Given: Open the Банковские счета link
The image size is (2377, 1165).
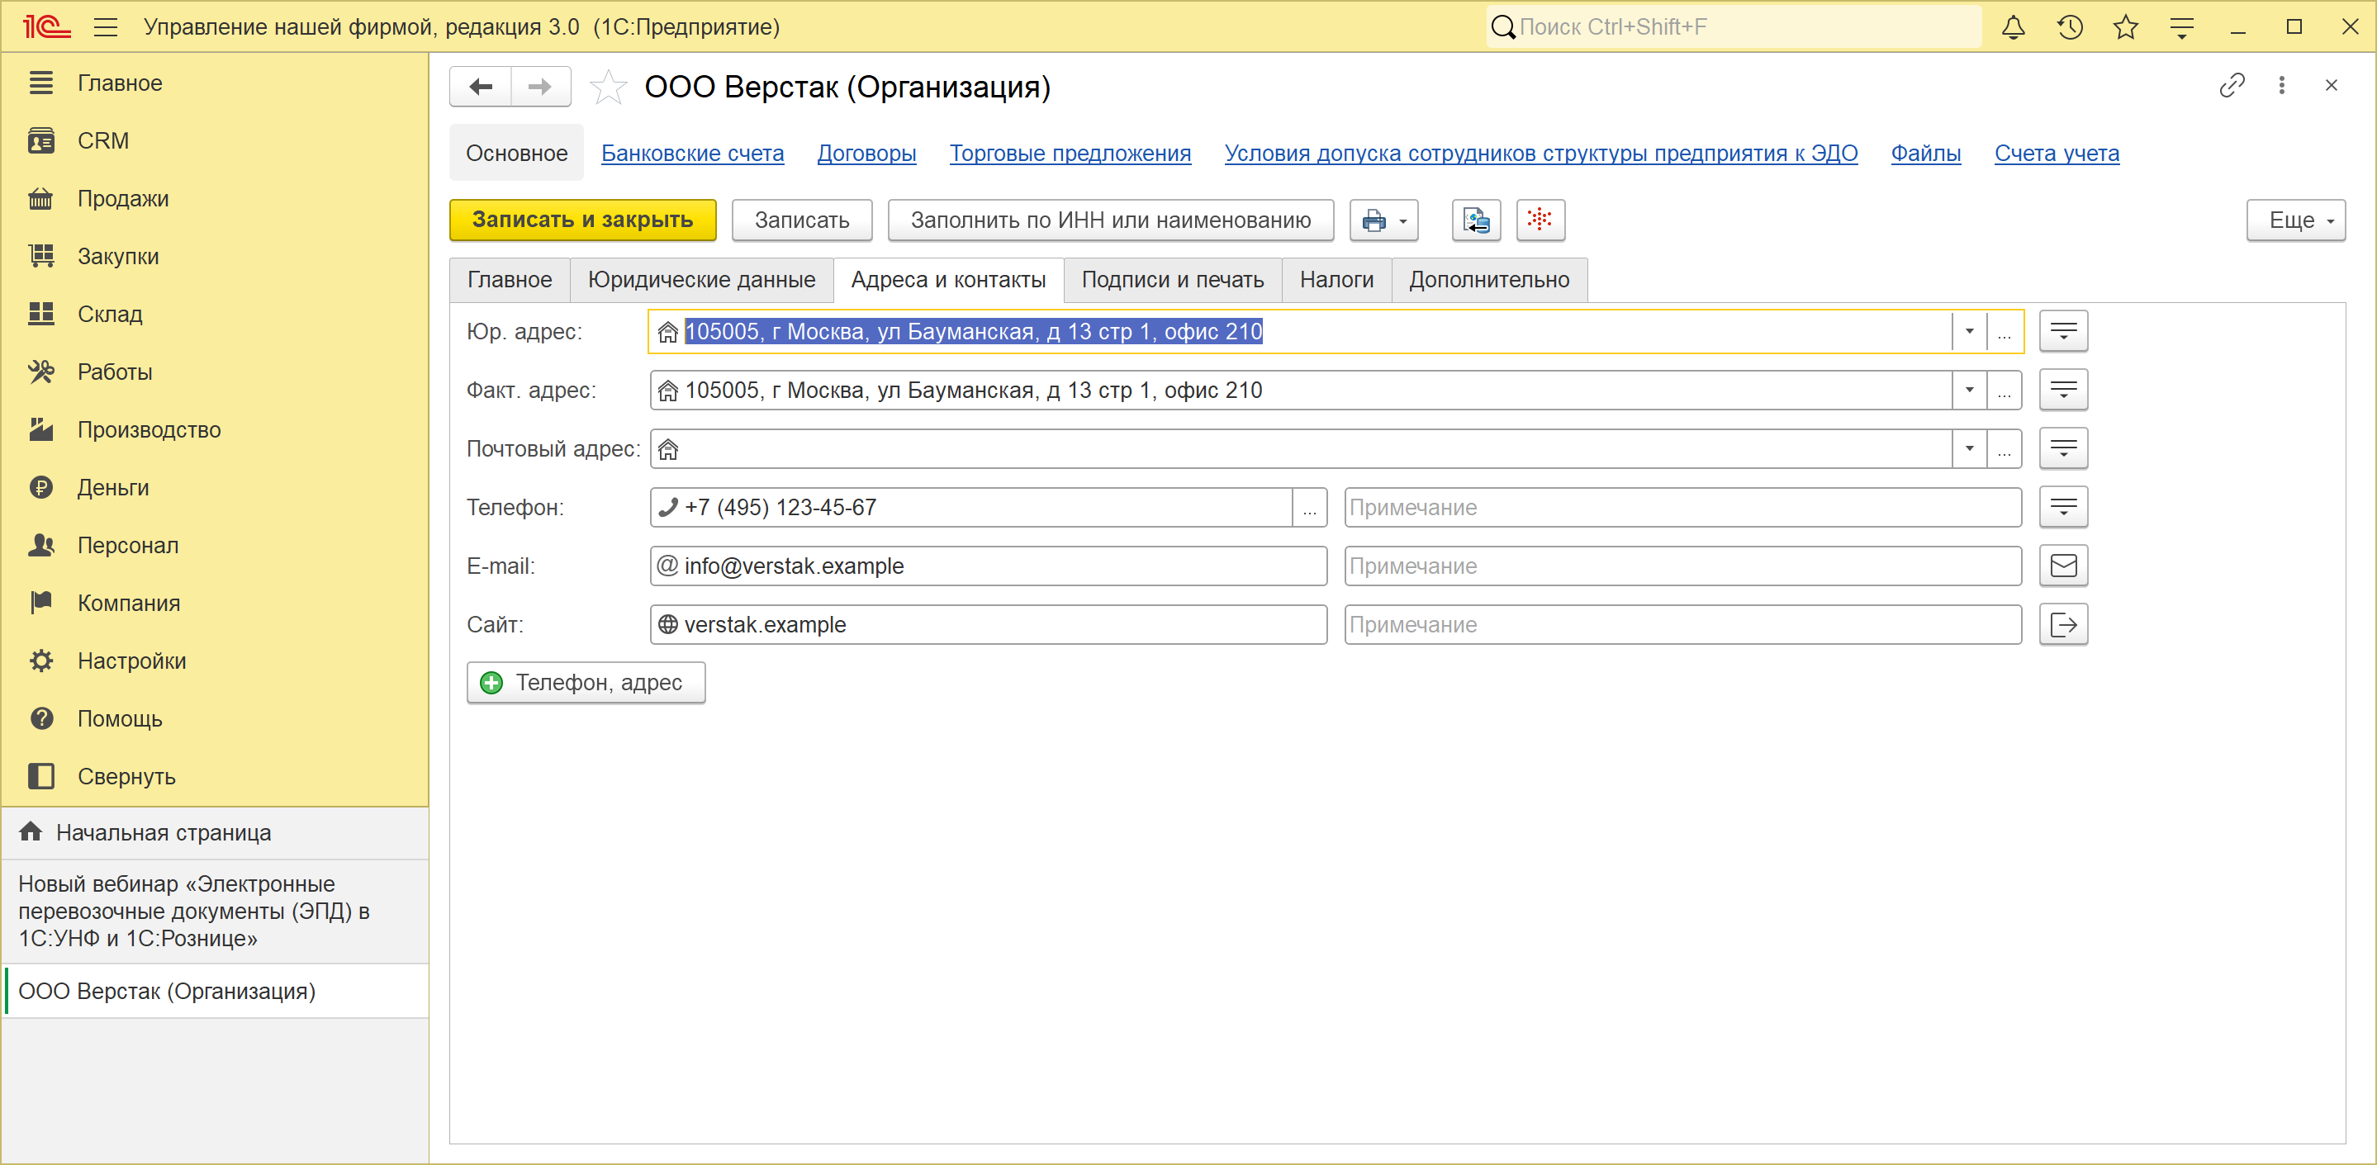Looking at the screenshot, I should pyautogui.click(x=692, y=153).
